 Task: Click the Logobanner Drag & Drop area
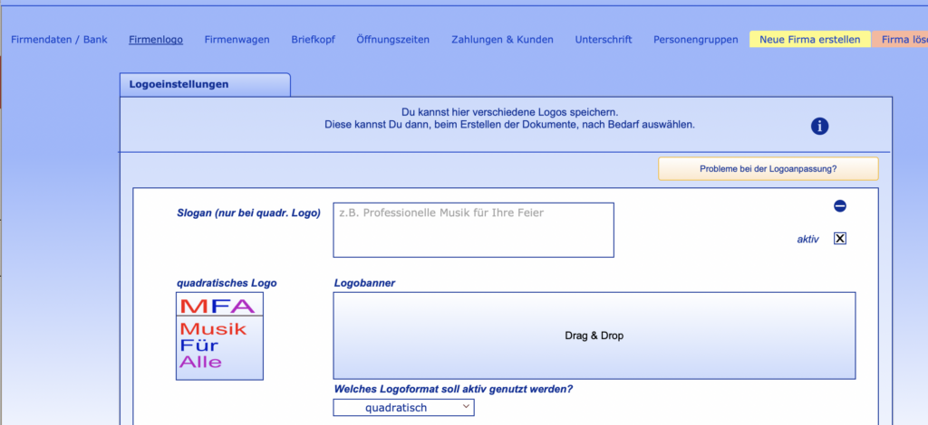tap(594, 335)
